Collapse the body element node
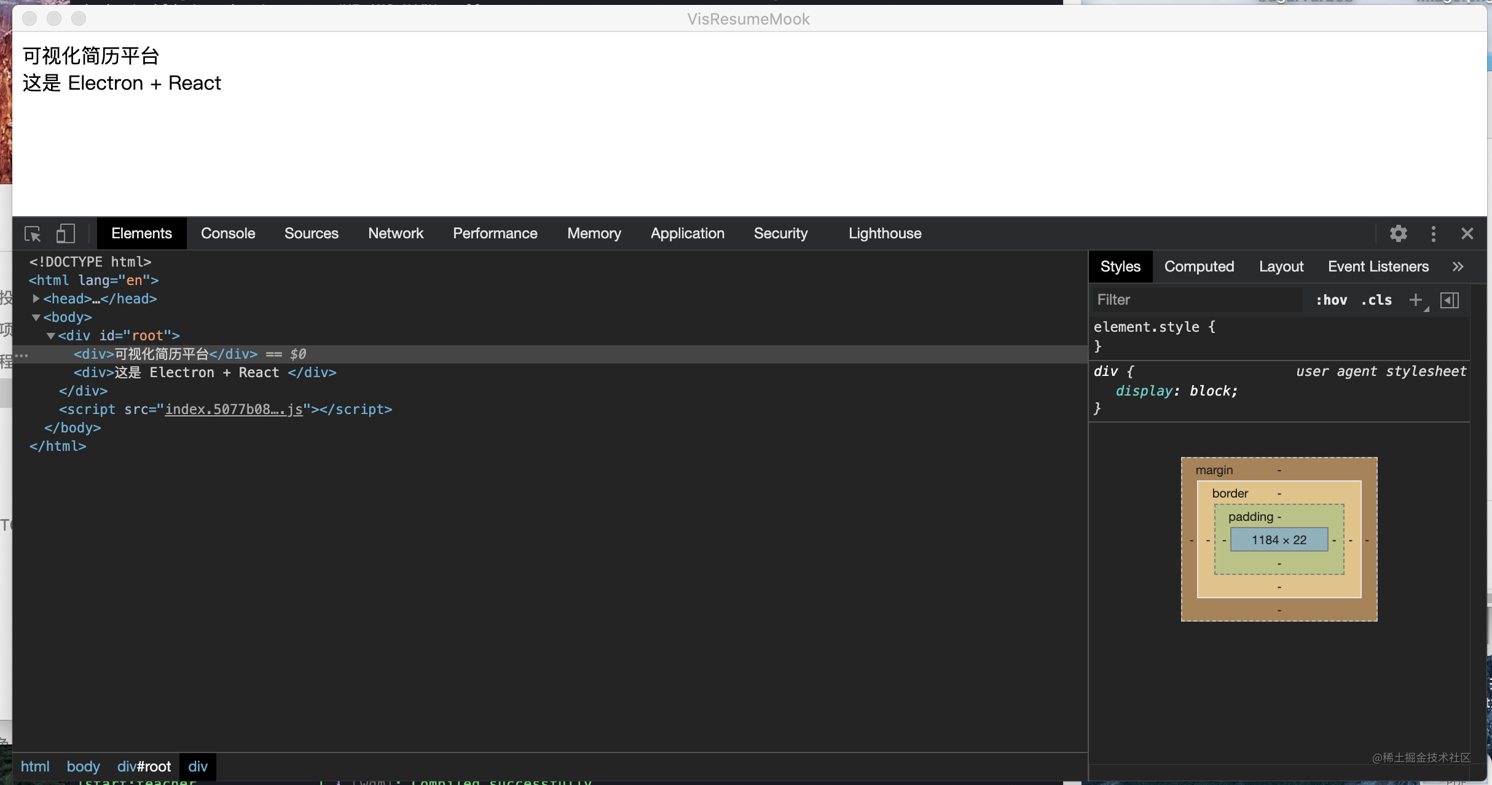This screenshot has width=1492, height=785. [36, 317]
